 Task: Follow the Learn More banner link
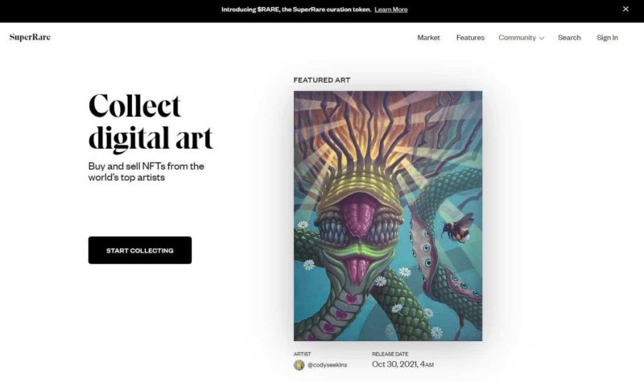(x=391, y=10)
